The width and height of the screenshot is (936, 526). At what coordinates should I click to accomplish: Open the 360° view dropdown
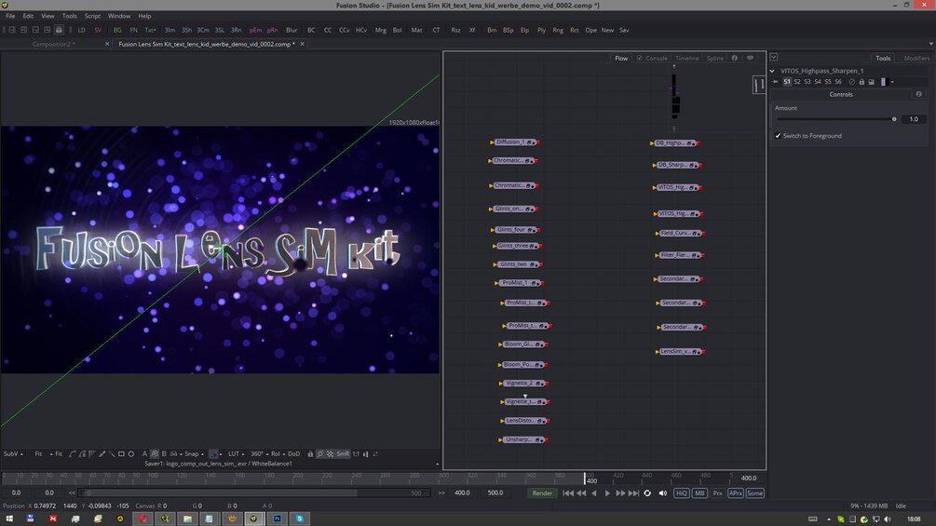click(259, 453)
